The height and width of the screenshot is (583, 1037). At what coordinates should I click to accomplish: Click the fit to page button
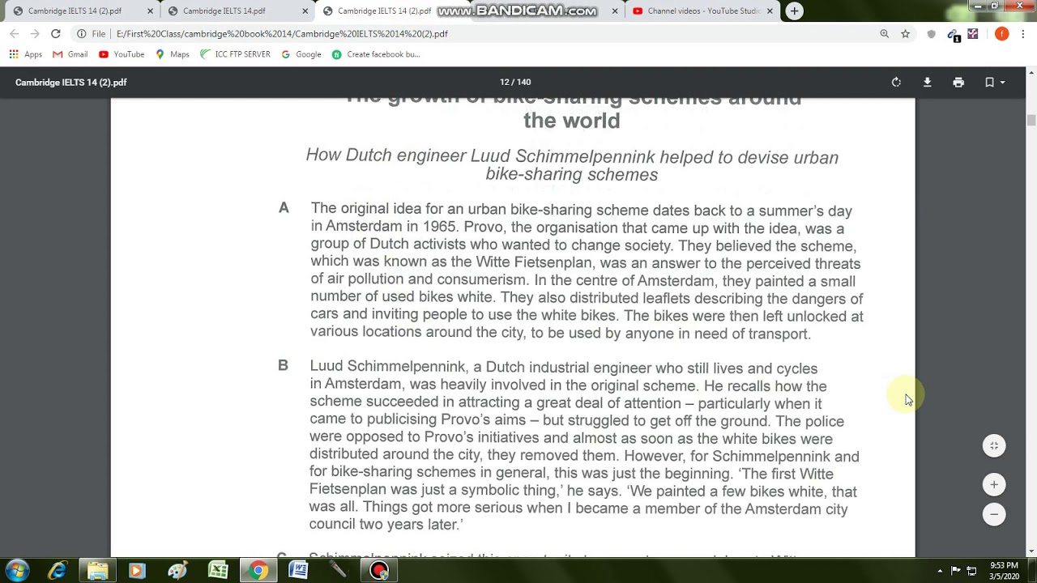[994, 445]
